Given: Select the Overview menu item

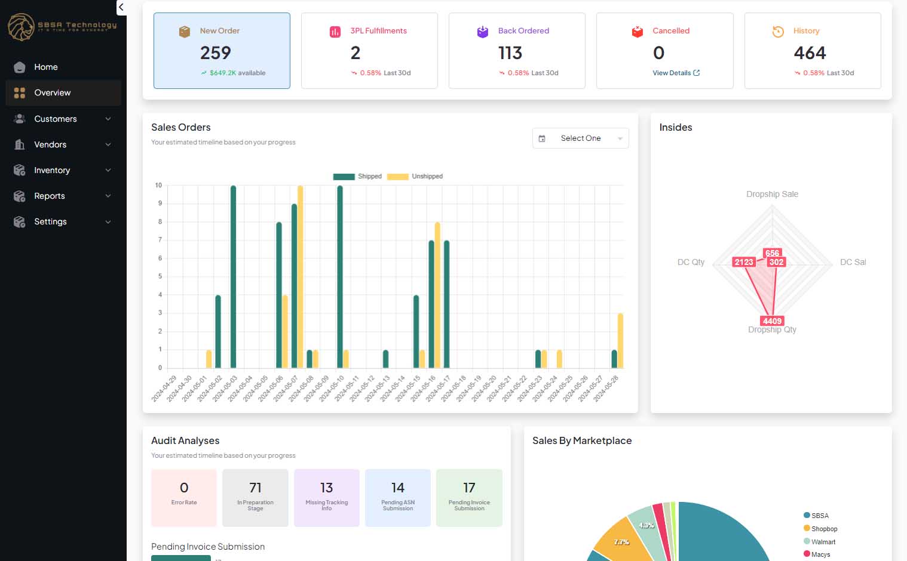Looking at the screenshot, I should [x=63, y=93].
